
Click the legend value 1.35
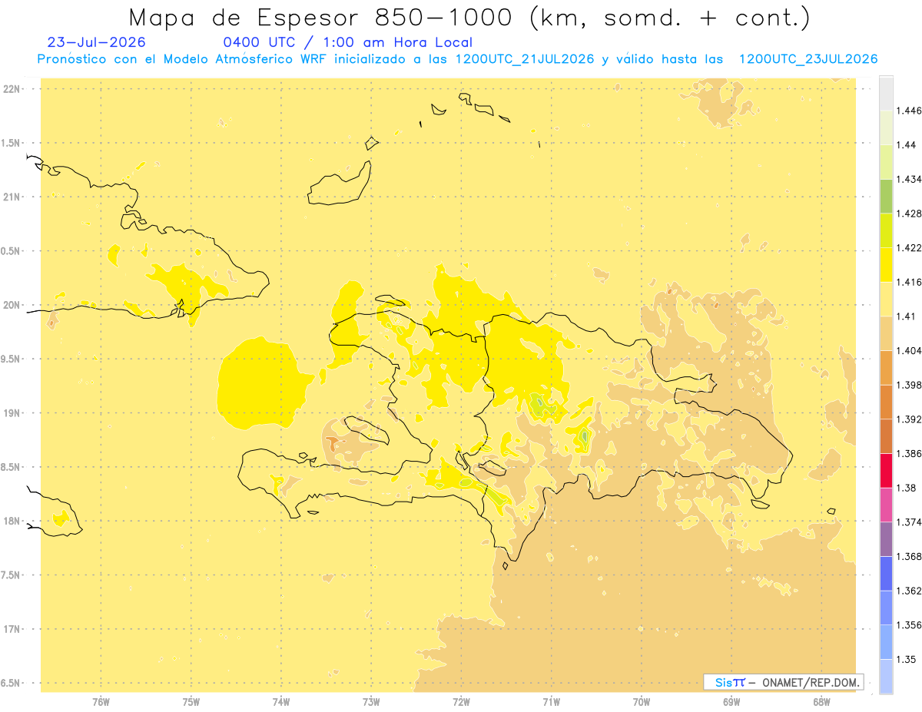tap(906, 659)
